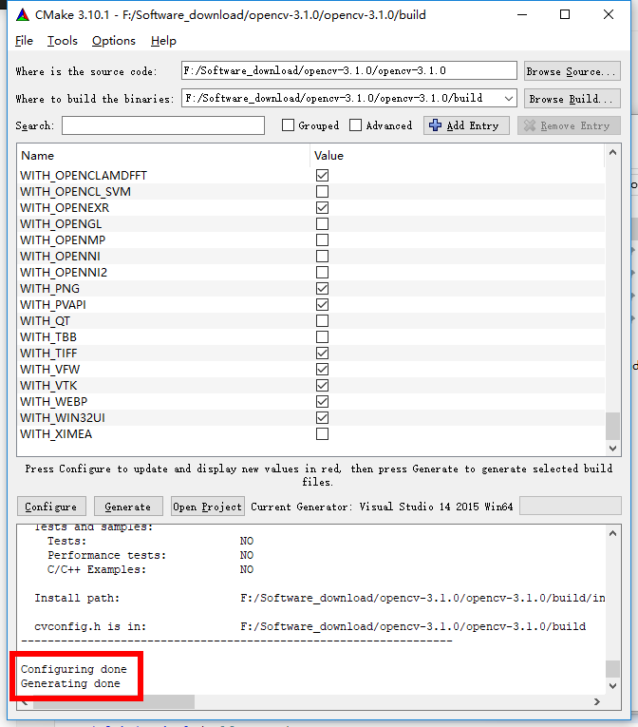
Task: Click the Name column header
Action: (x=163, y=156)
